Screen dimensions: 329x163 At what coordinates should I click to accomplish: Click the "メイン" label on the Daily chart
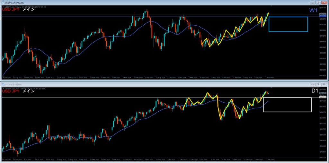click(x=29, y=91)
